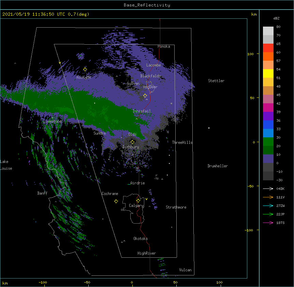The height and width of the screenshot is (287, 294).
Task: Click the white plus marker south of Stettler
Action: [x=209, y=128]
